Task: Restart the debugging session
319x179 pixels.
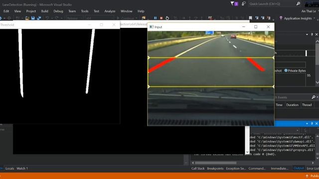Action: (167, 18)
